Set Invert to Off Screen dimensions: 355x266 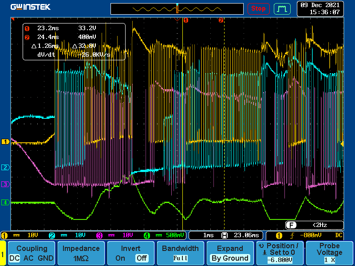(142, 258)
